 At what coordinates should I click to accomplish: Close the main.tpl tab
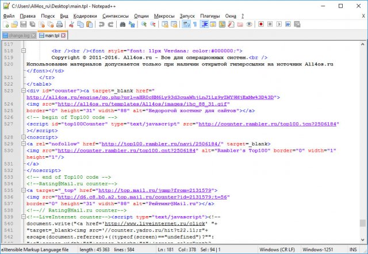(x=63, y=36)
